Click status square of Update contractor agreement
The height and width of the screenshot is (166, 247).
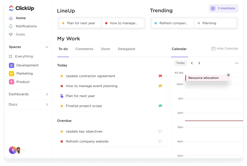tap(62, 76)
